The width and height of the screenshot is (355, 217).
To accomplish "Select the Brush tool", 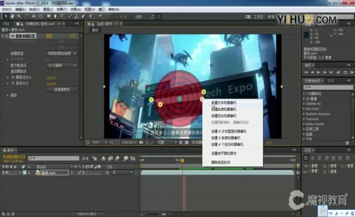I will [70, 16].
